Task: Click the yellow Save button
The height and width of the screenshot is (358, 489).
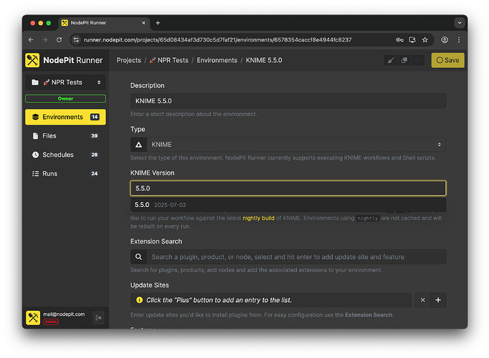Action: [448, 60]
